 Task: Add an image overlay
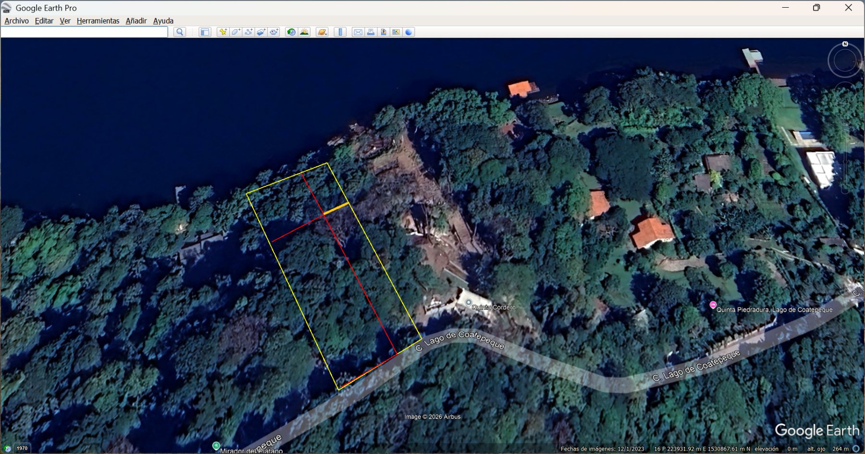(261, 32)
